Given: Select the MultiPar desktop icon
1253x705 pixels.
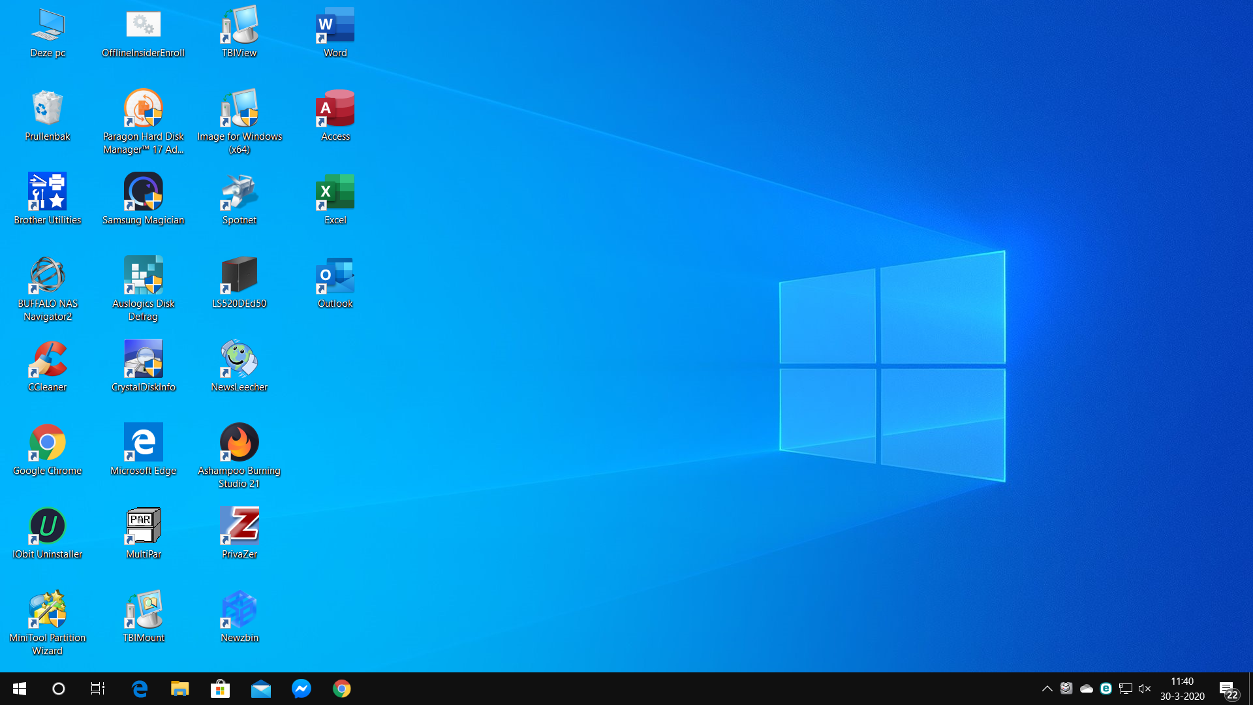Looking at the screenshot, I should click(143, 534).
